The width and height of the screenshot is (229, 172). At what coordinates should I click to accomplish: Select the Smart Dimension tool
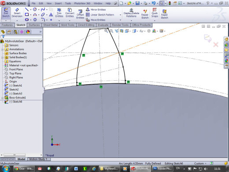pos(17,13)
